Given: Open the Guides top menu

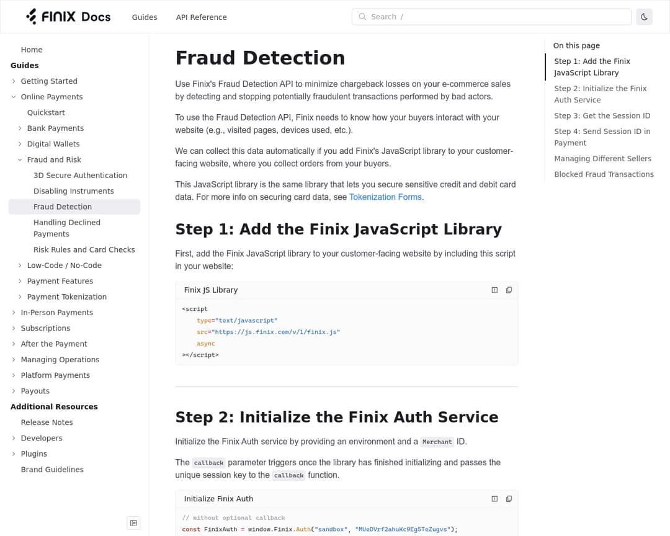Looking at the screenshot, I should point(145,17).
